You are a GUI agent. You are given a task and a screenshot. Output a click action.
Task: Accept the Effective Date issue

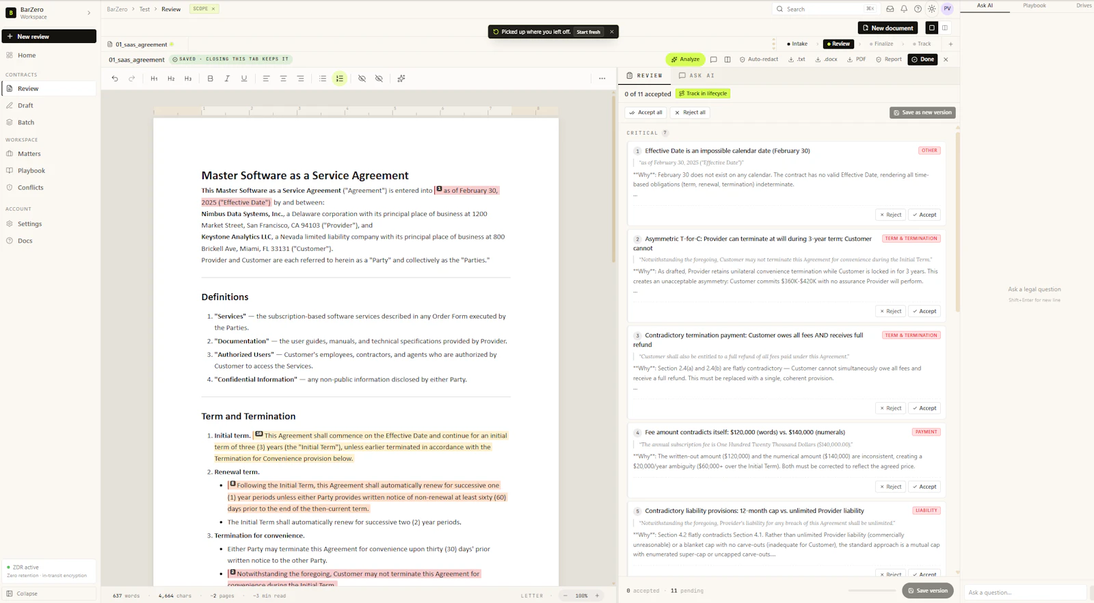click(924, 215)
